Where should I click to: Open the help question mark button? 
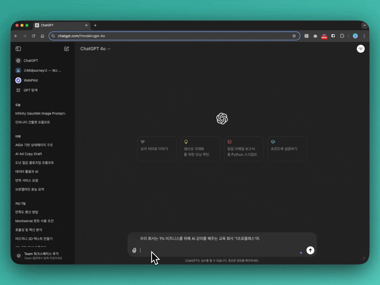(364, 259)
